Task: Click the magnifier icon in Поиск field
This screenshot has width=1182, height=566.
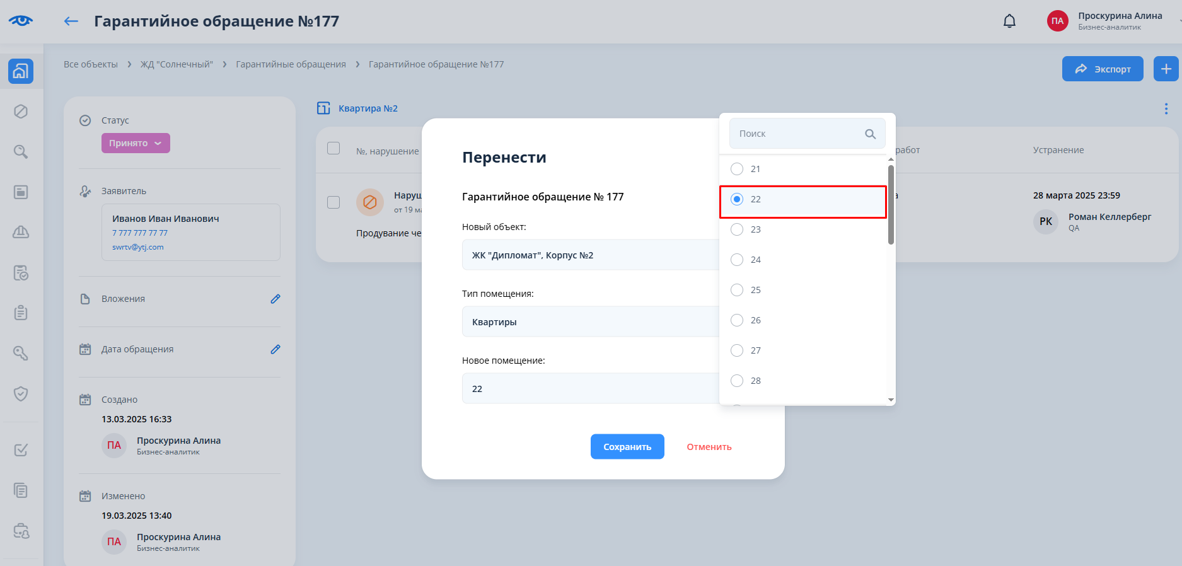Action: [870, 134]
